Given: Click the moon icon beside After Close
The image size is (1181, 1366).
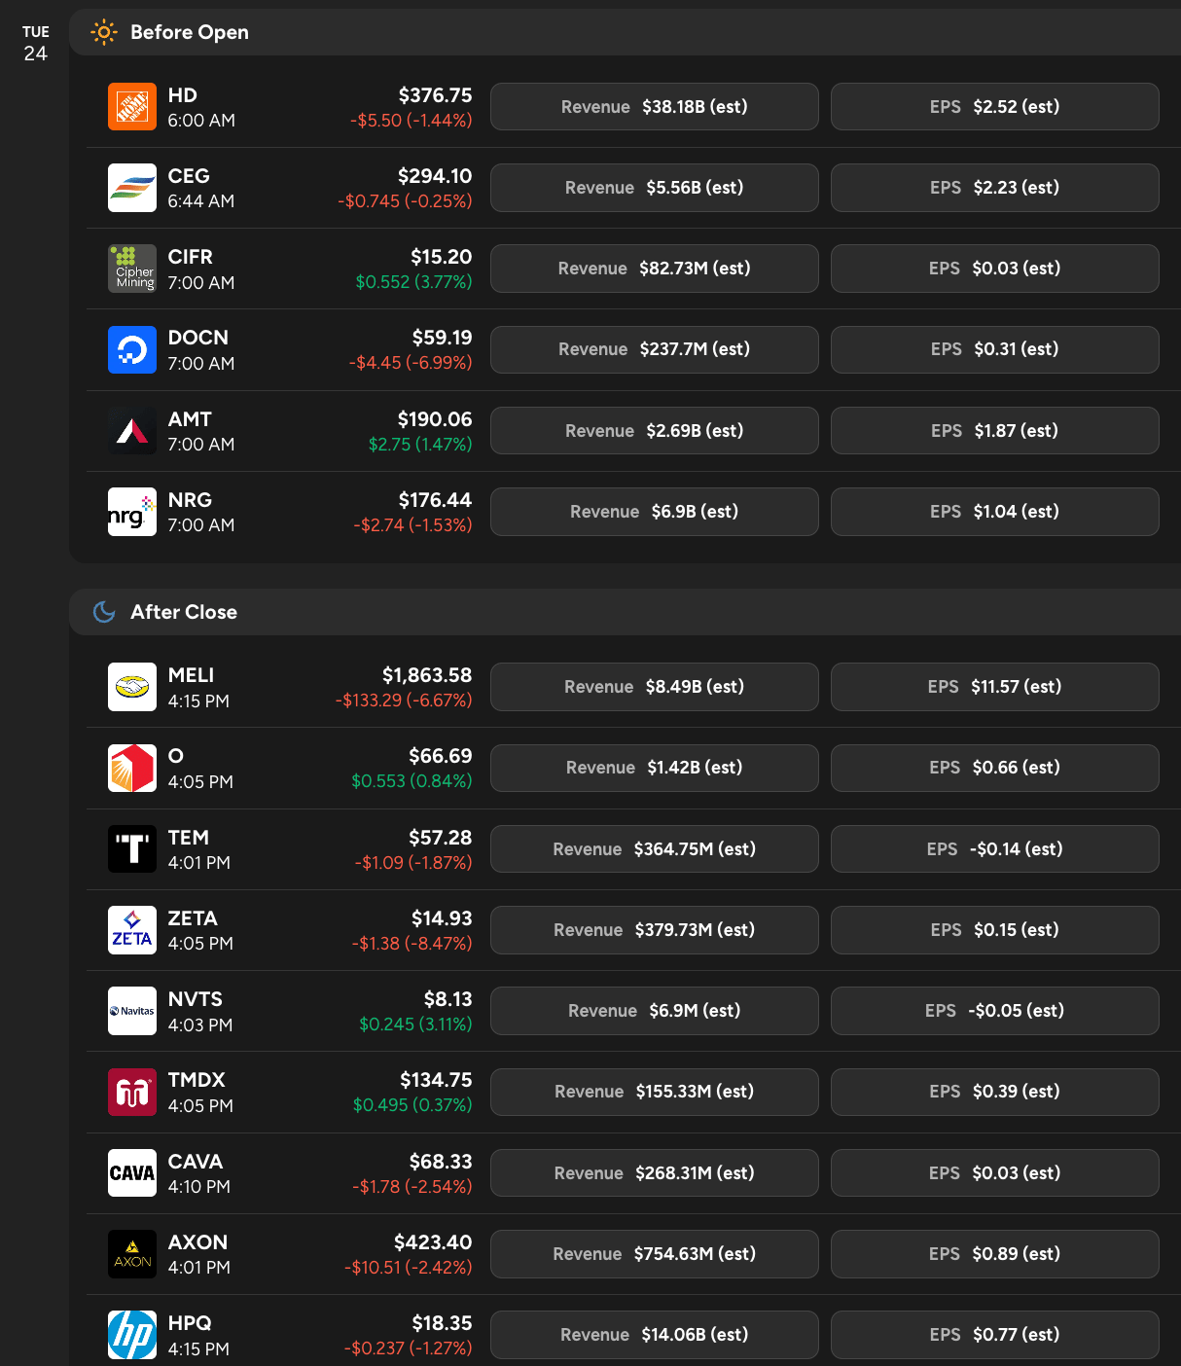Looking at the screenshot, I should (x=104, y=612).
